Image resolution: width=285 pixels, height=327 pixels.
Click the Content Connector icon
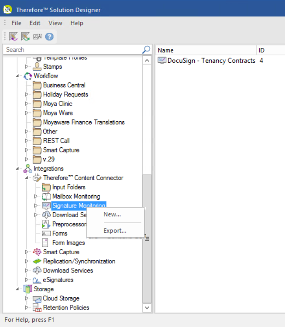coord(37,178)
